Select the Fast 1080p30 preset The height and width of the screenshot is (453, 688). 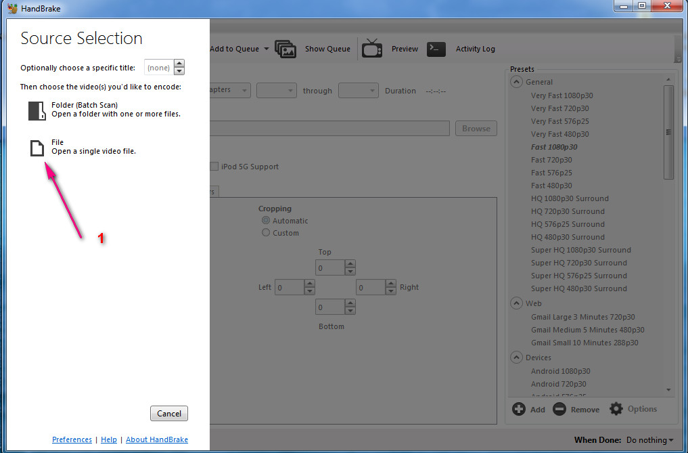tap(554, 147)
